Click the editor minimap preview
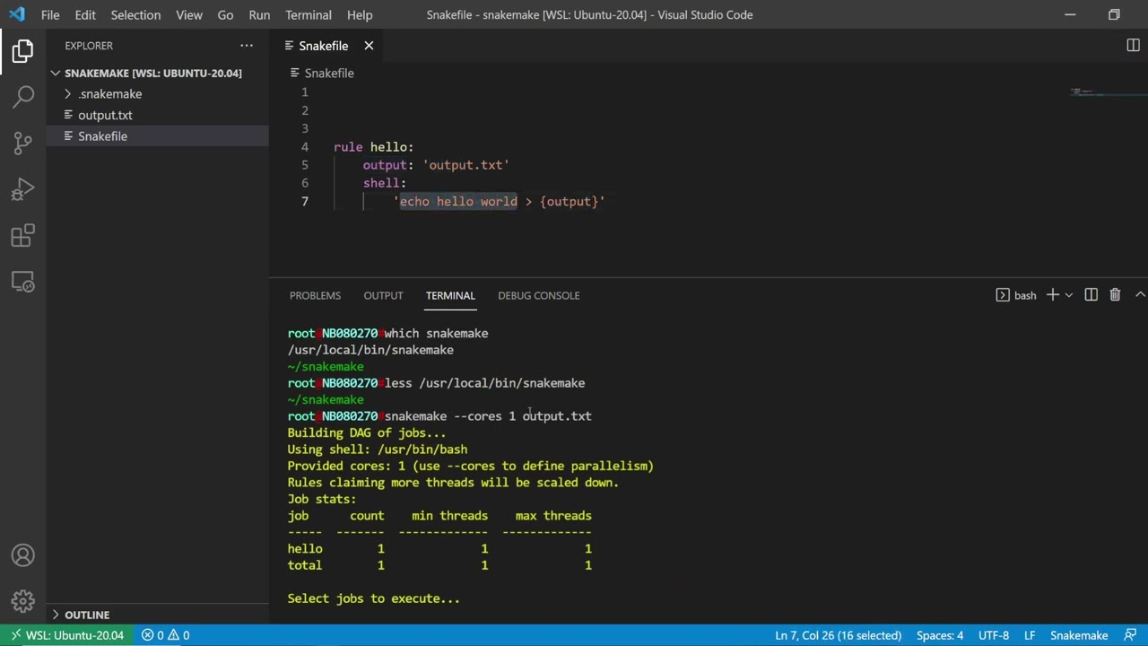The image size is (1148, 646). point(1109,92)
